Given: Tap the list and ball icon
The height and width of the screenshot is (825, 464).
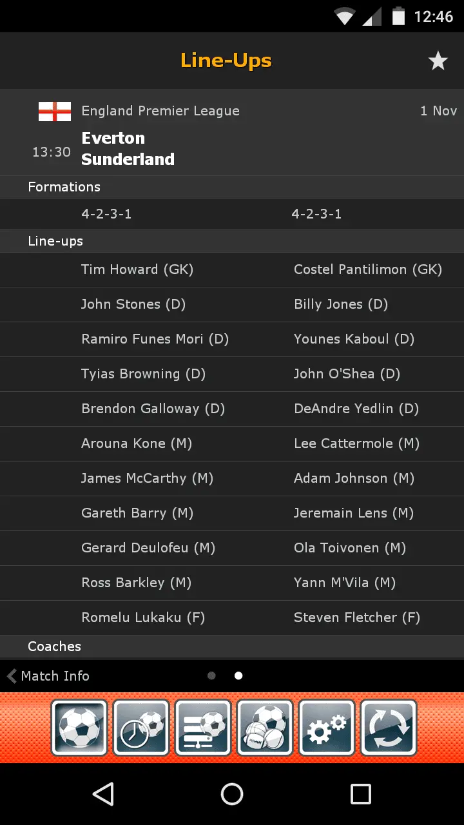Looking at the screenshot, I should [x=203, y=728].
